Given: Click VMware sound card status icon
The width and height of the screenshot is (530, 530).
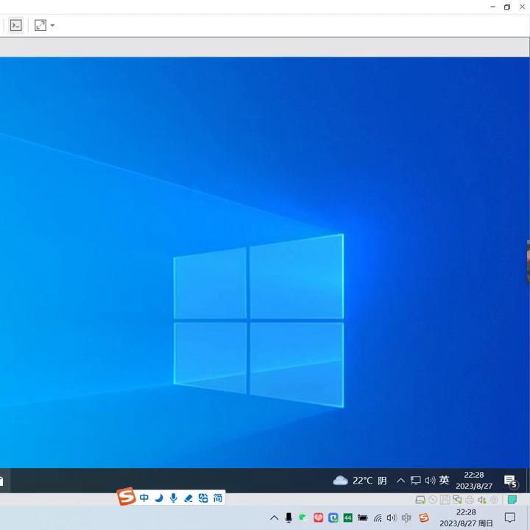Looking at the screenshot, I should (x=481, y=500).
